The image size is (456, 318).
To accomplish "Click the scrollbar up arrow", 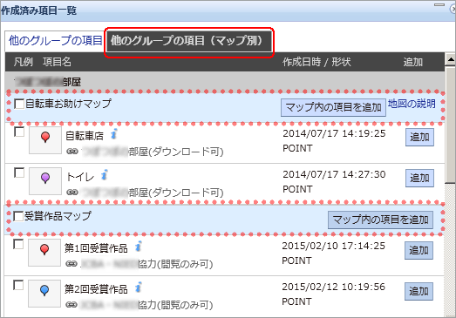I will pyautogui.click(x=451, y=60).
